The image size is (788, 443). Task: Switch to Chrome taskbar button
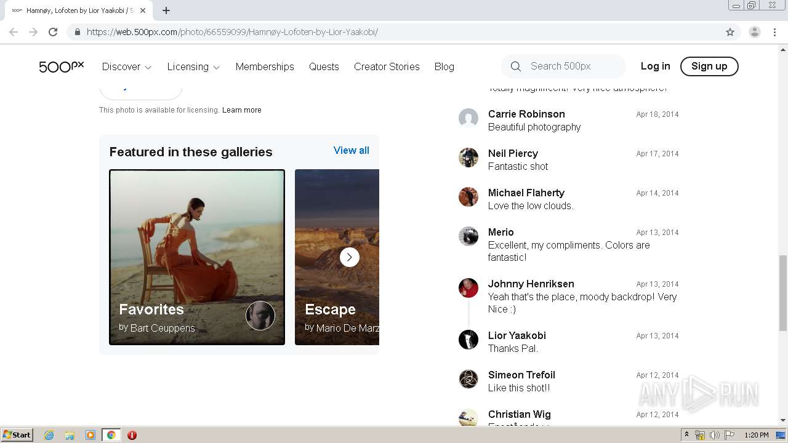tap(111, 435)
